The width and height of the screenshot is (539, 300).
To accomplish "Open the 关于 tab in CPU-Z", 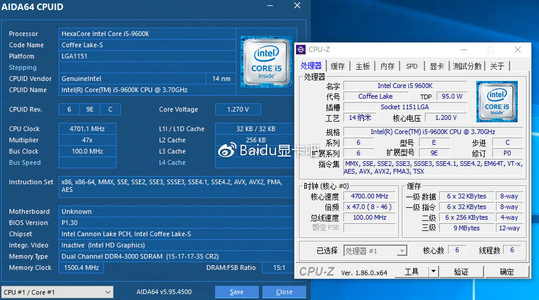I will click(x=497, y=66).
